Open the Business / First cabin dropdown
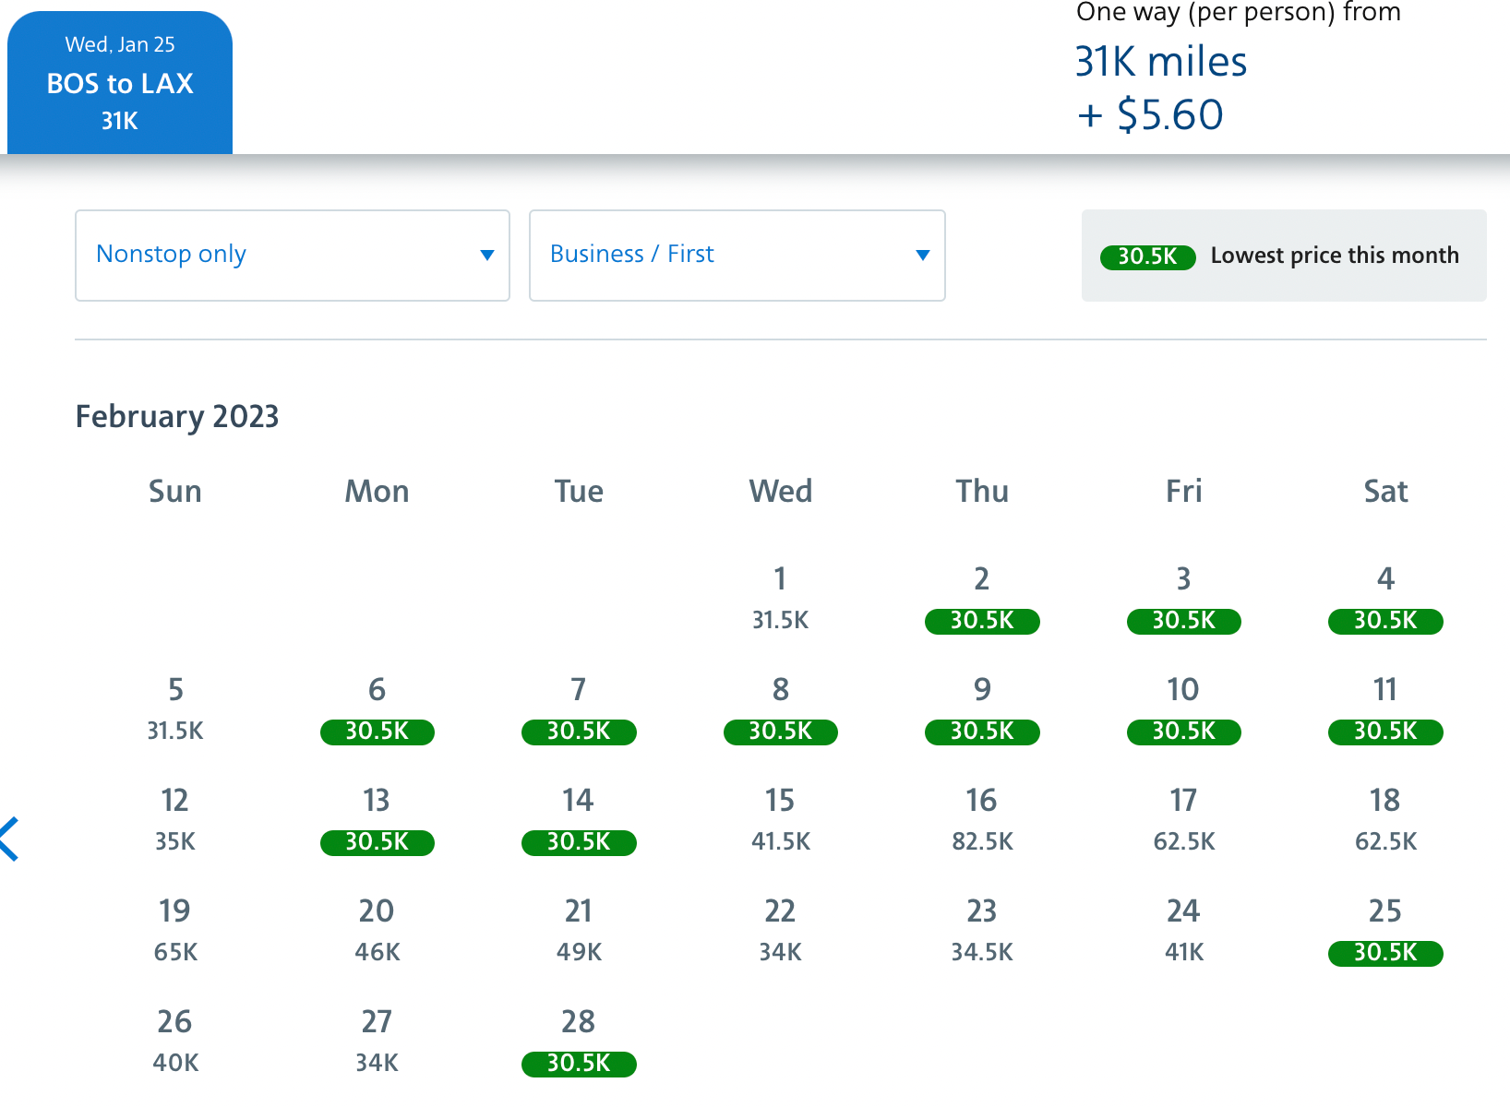The height and width of the screenshot is (1107, 1510). tap(736, 256)
